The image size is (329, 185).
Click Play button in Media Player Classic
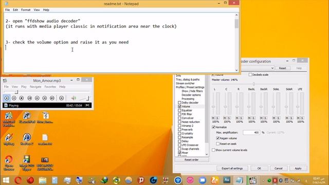(7, 98)
